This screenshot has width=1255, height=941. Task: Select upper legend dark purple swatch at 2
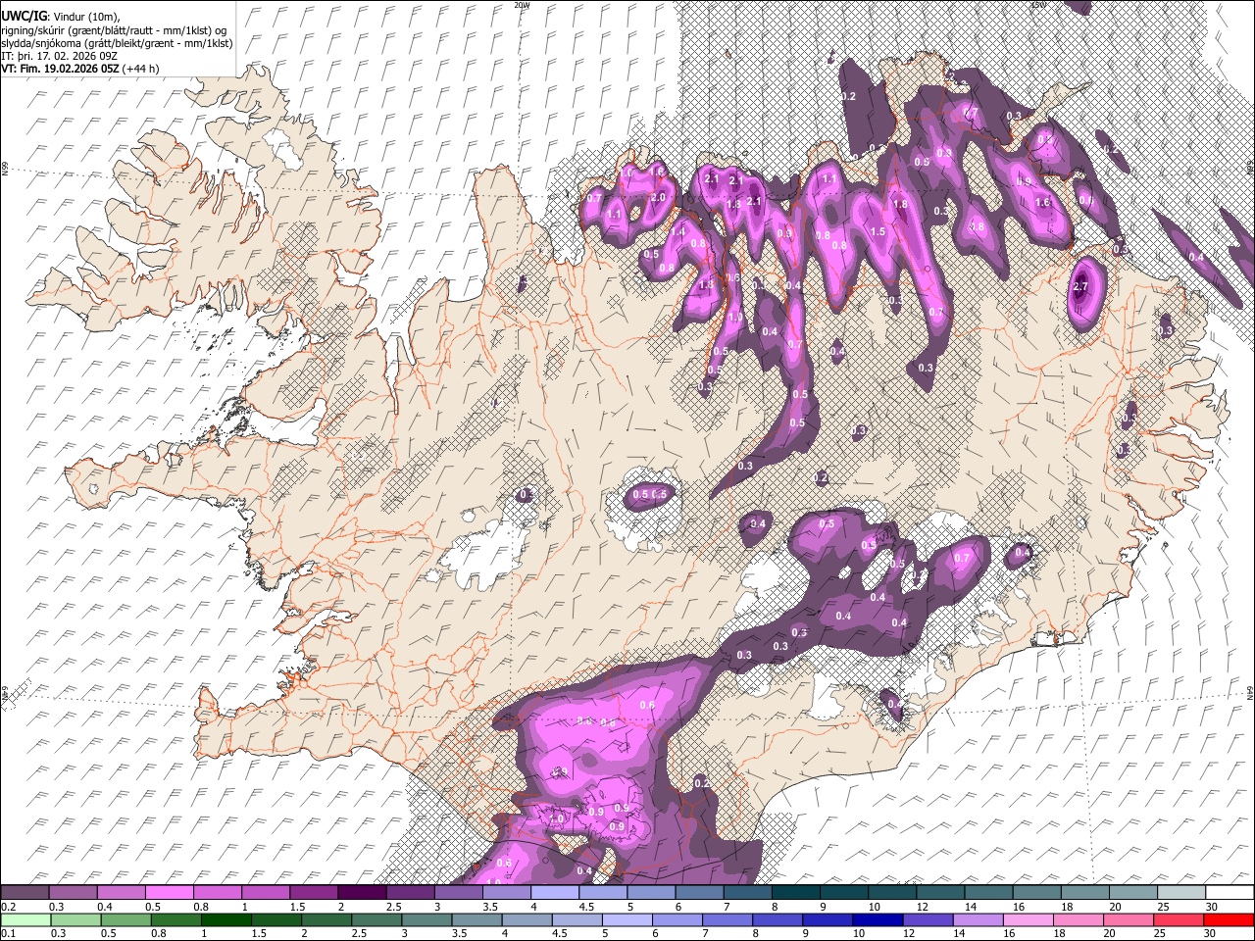[362, 893]
